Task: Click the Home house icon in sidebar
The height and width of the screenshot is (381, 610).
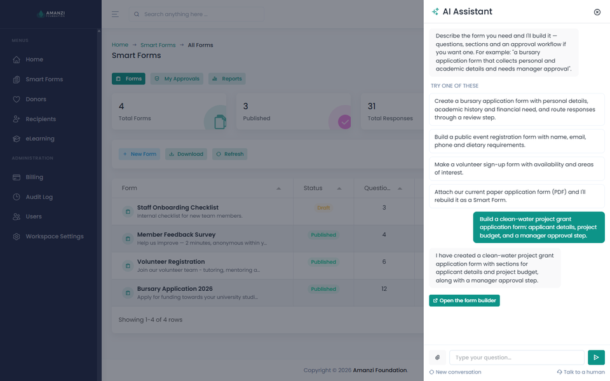Action: pos(17,60)
